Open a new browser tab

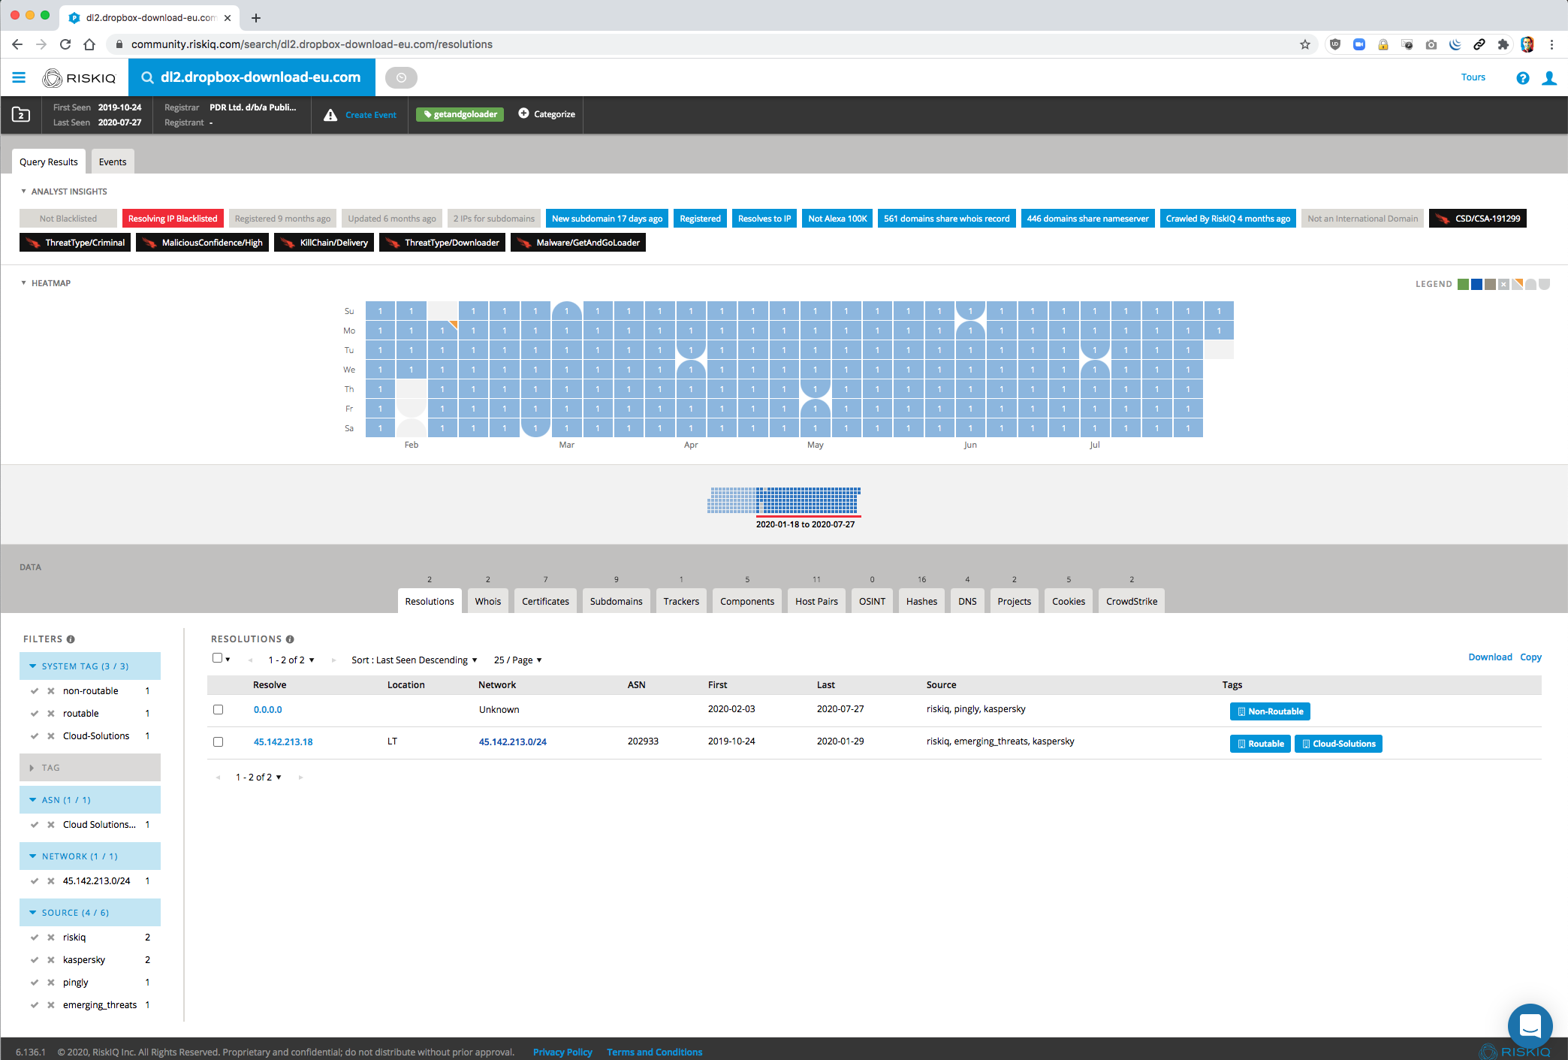[x=256, y=17]
